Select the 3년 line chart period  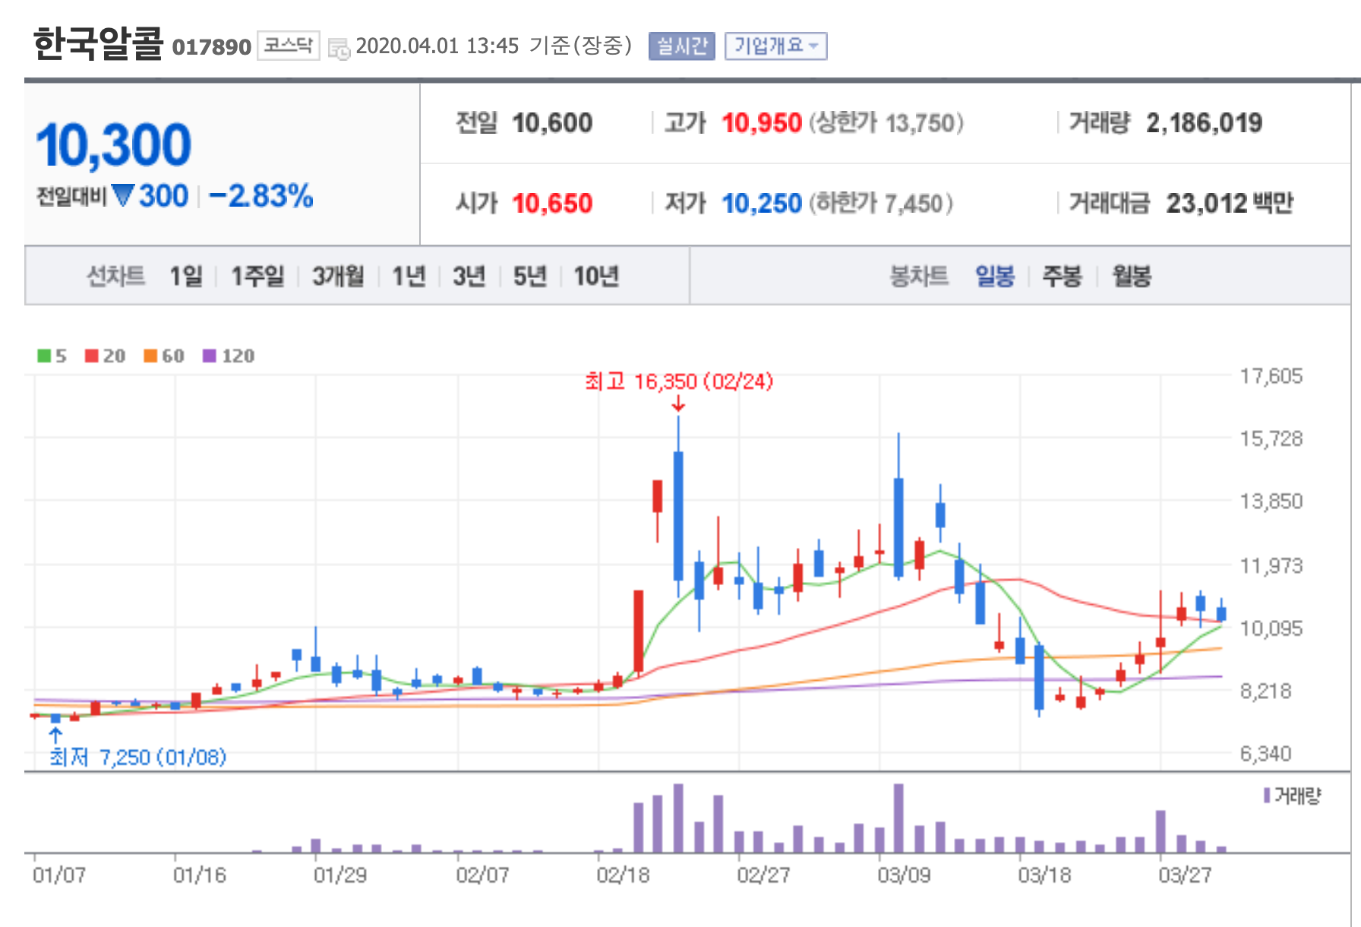click(469, 276)
